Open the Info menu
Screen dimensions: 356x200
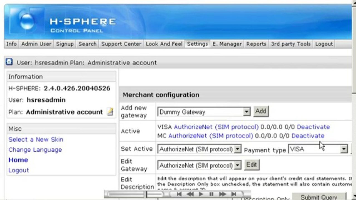point(11,44)
